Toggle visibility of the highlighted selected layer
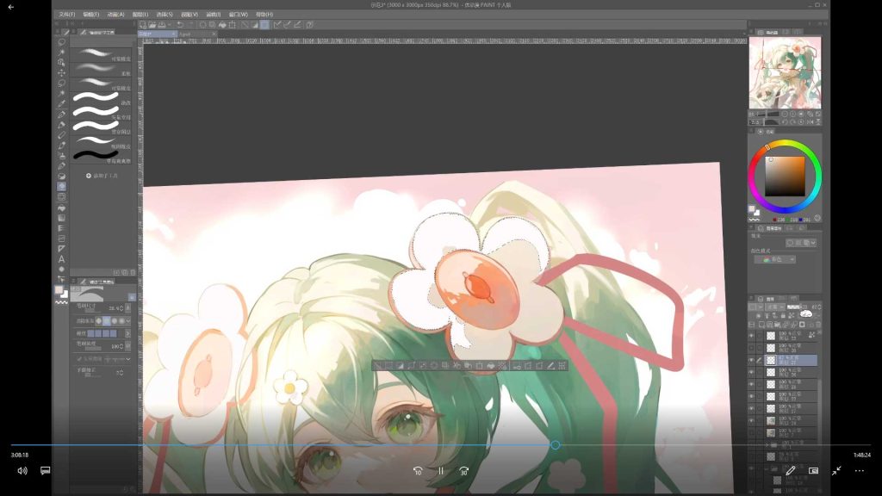This screenshot has width=882, height=496. coord(751,360)
